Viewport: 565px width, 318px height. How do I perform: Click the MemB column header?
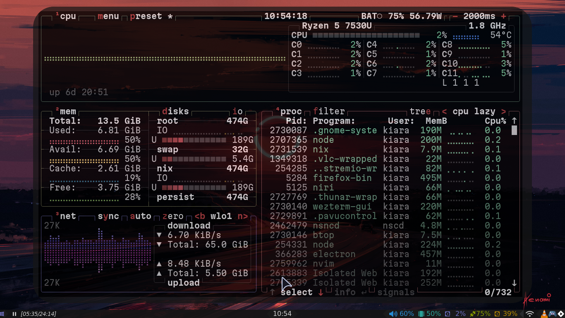coord(436,121)
